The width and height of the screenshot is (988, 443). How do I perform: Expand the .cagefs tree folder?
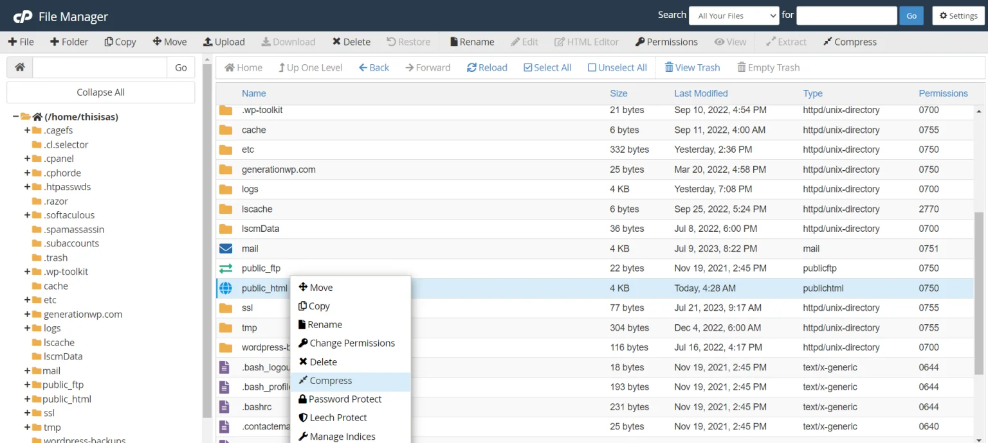pyautogui.click(x=28, y=130)
